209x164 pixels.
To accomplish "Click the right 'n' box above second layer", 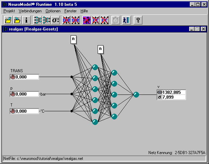I will (100, 49).
